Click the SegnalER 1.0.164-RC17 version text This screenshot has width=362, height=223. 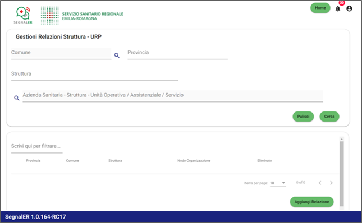(35, 217)
